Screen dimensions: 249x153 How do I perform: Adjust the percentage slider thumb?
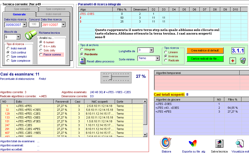[110, 77]
